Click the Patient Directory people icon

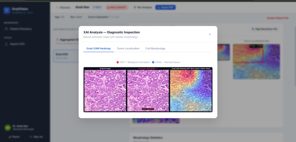click(x=6, y=29)
